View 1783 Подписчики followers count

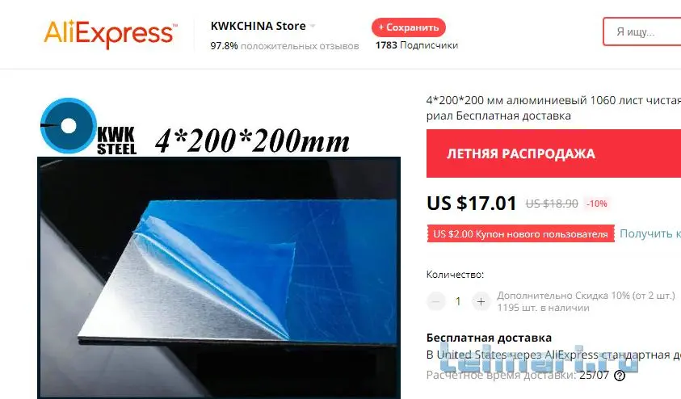[417, 45]
